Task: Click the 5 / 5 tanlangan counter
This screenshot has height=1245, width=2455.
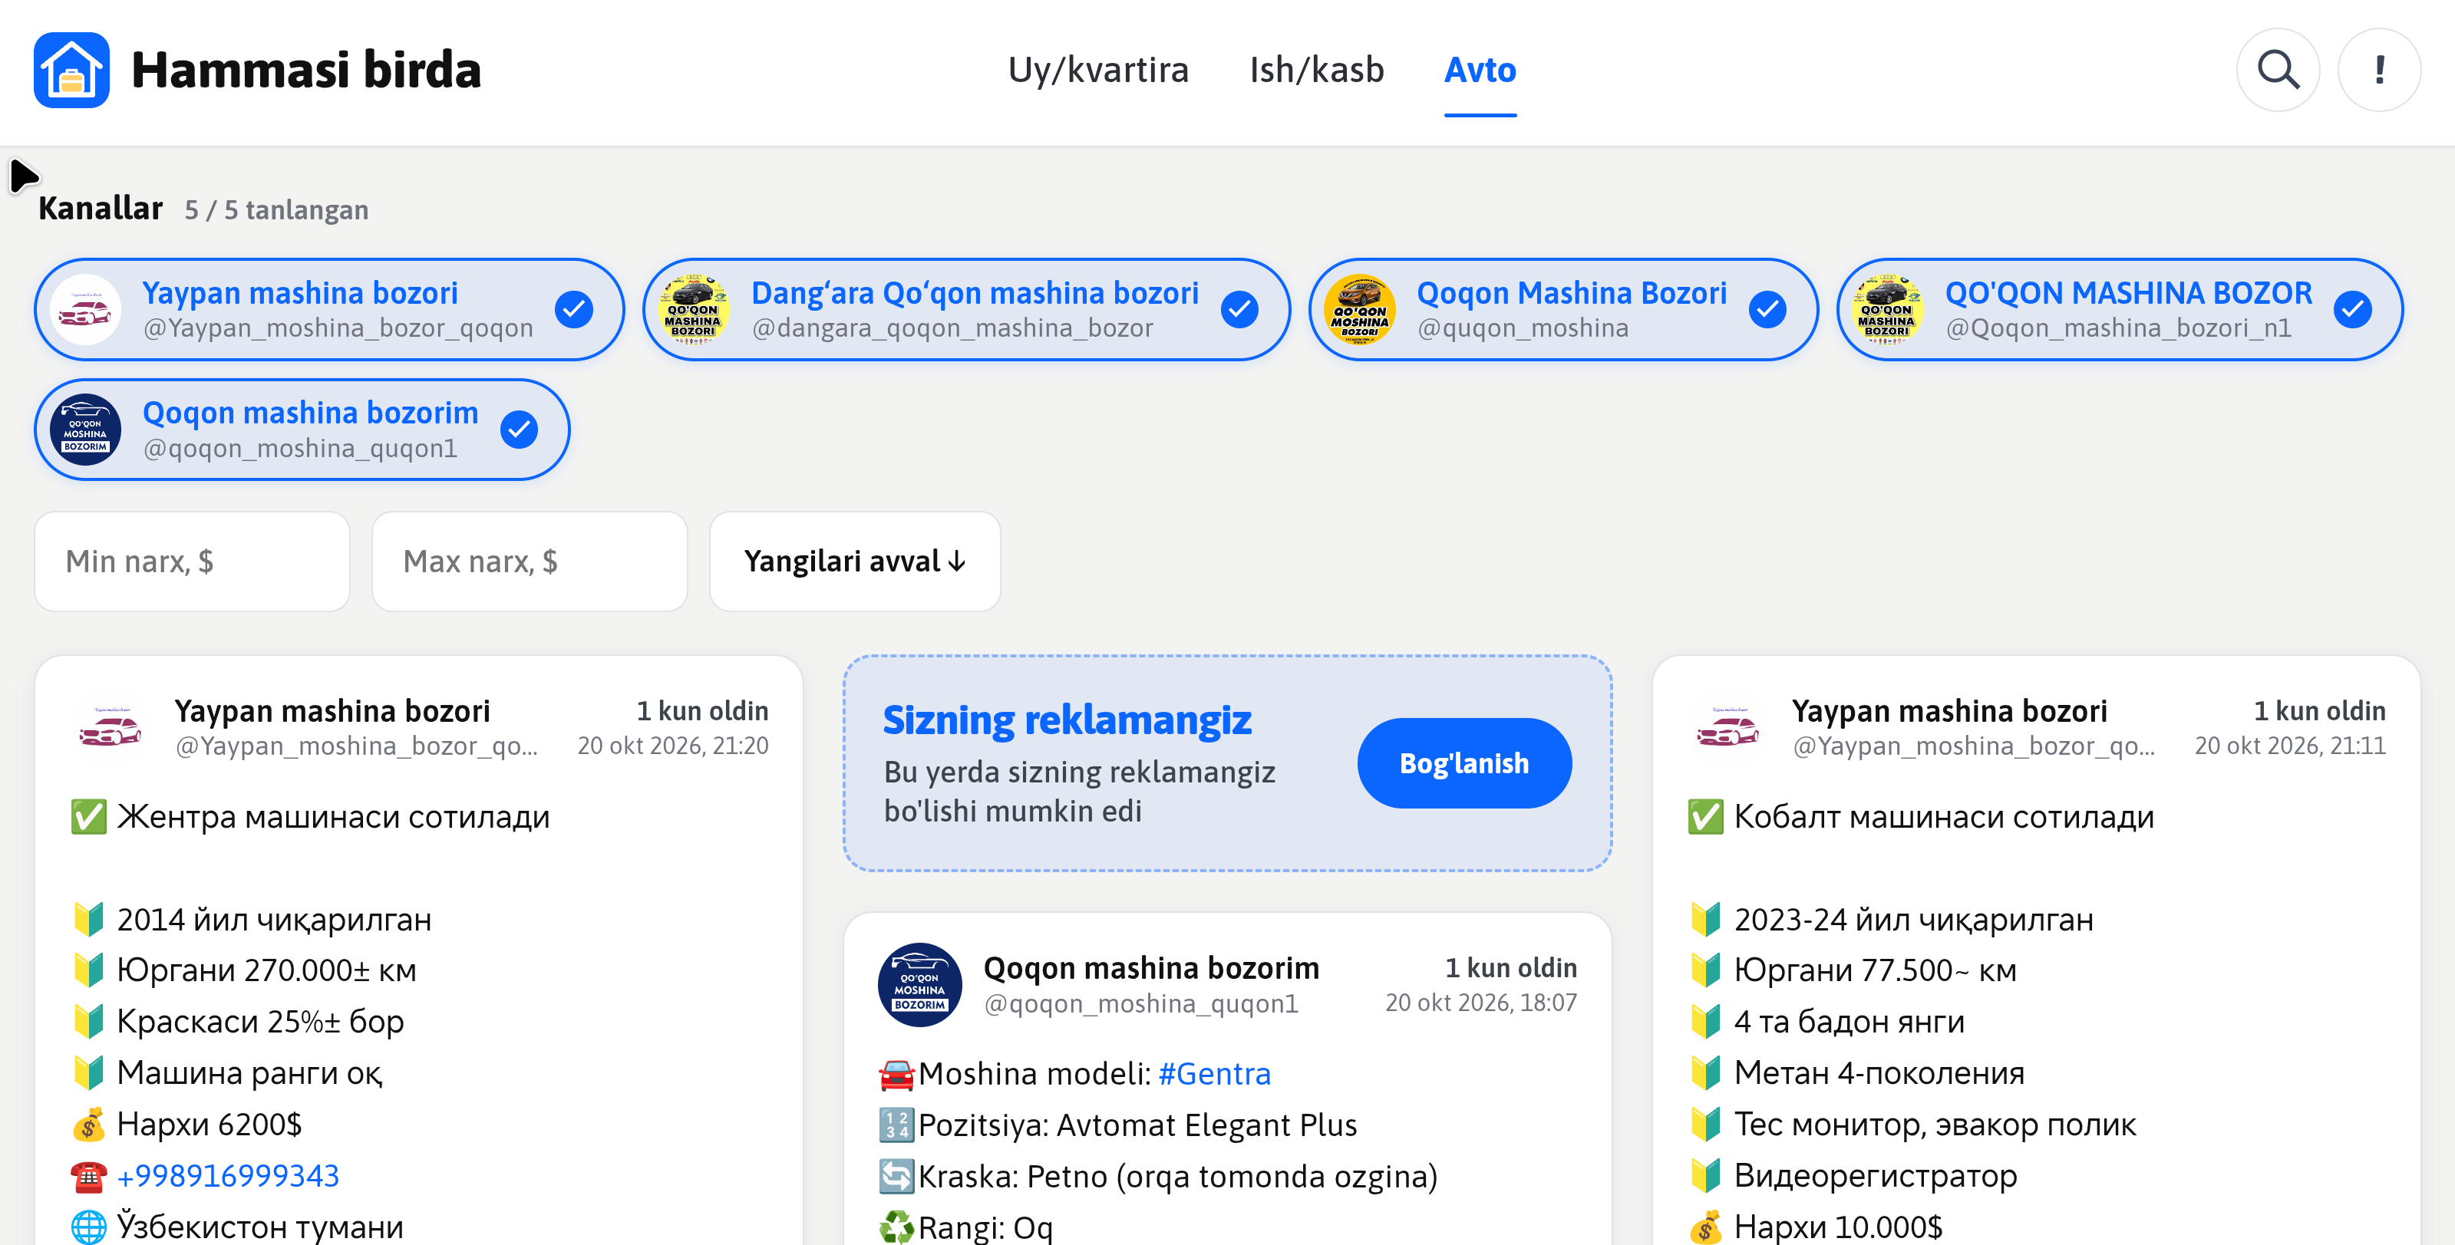Action: (276, 209)
